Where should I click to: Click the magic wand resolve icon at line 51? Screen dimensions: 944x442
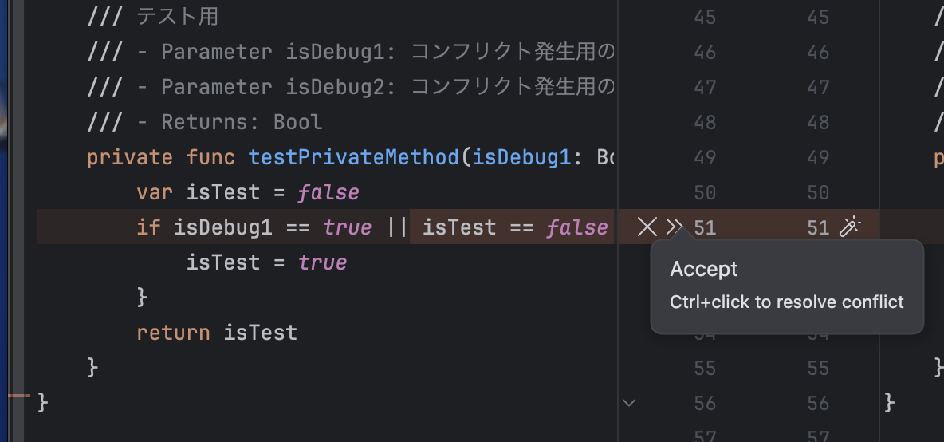coord(851,227)
